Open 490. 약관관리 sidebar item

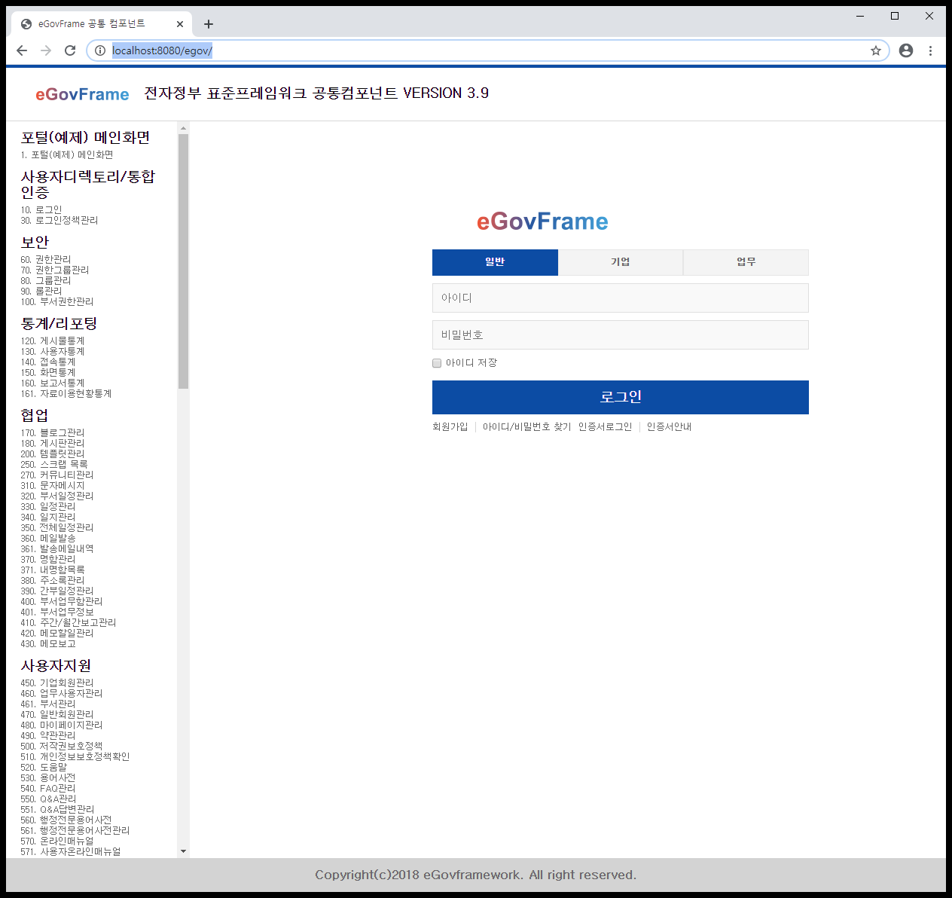point(48,735)
